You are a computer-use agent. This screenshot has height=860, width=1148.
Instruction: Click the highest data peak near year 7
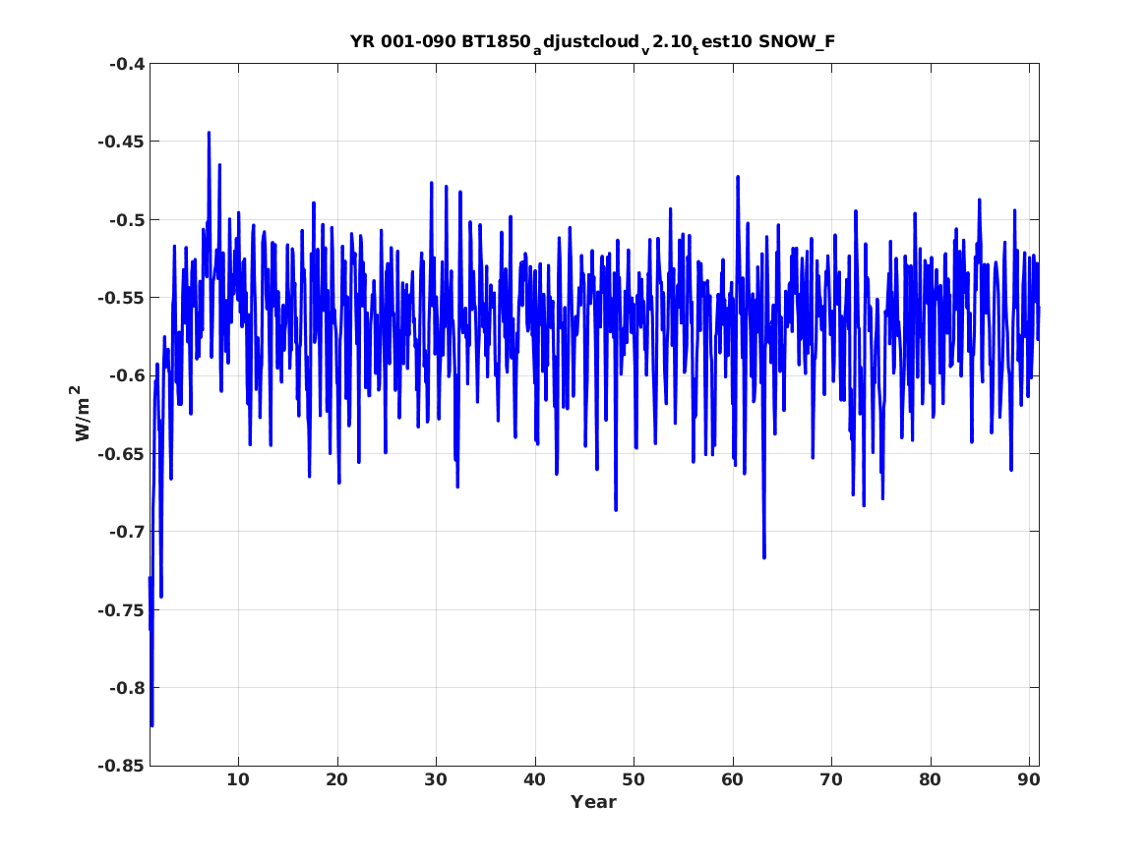[209, 134]
